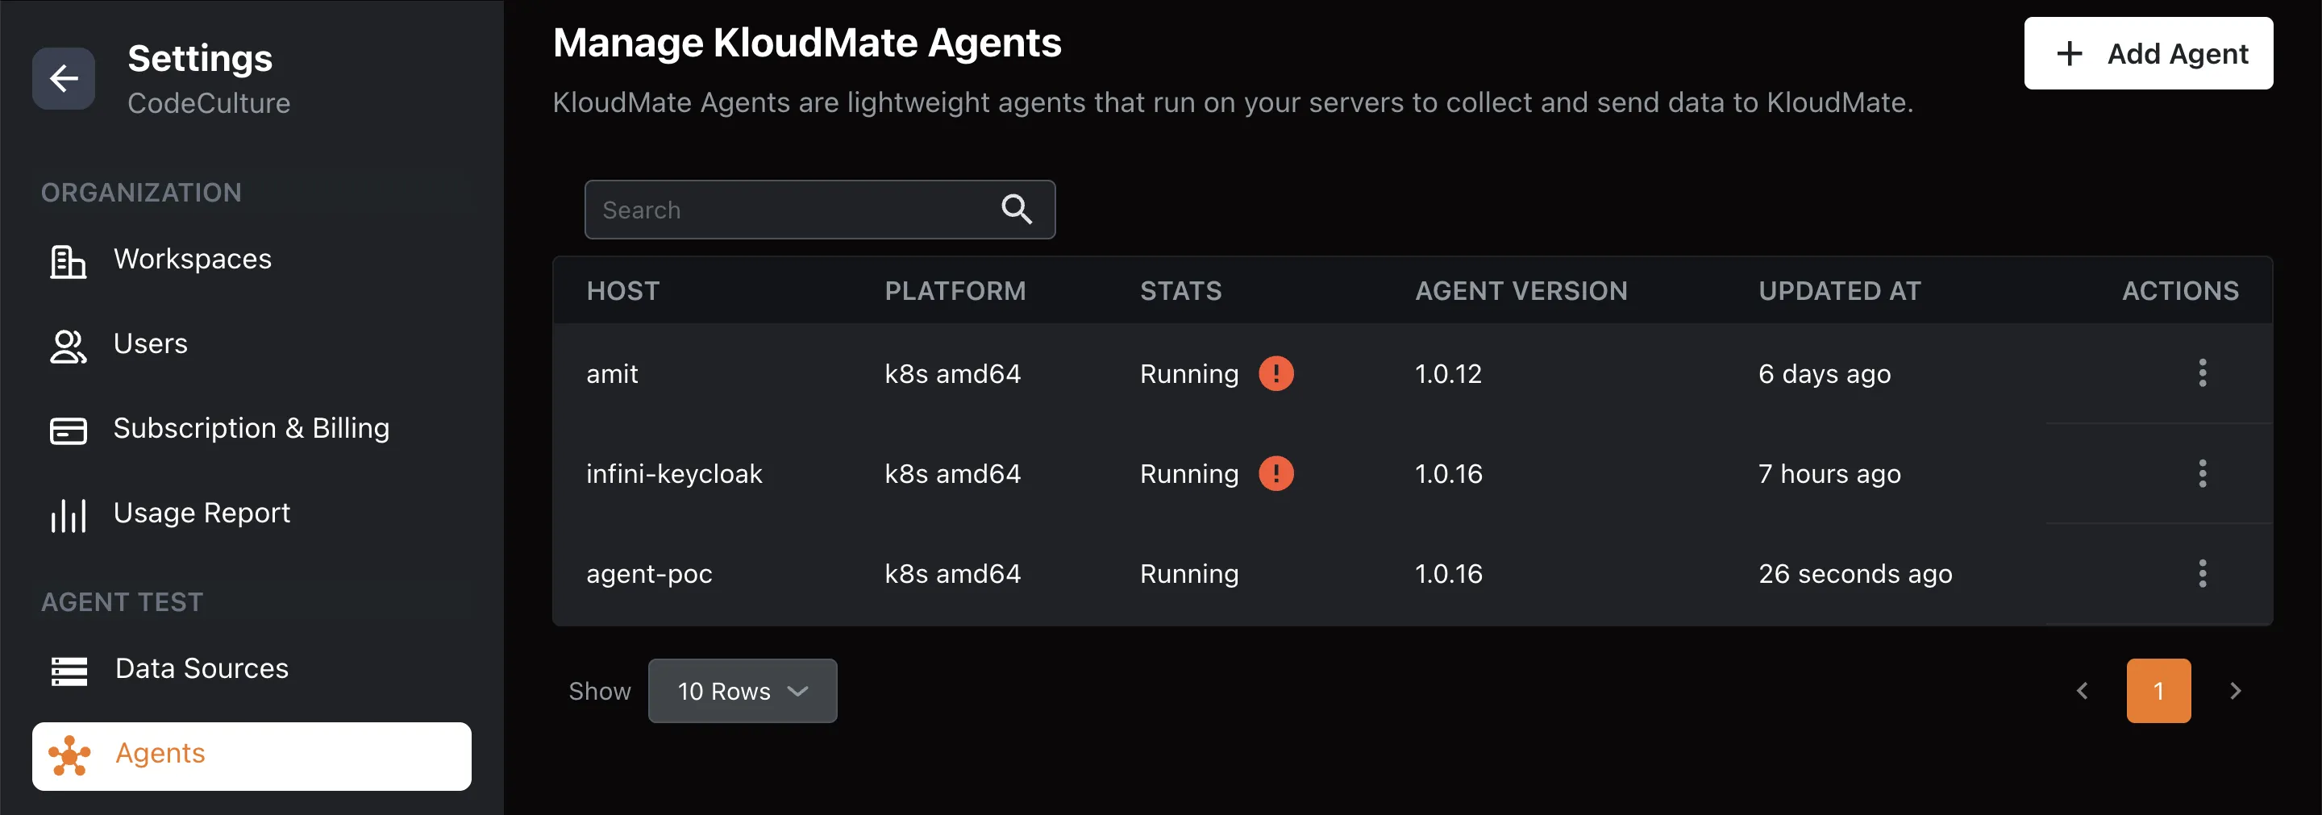Viewport: 2322px width, 815px height.
Task: Click the 26 seconds ago timestamp
Action: click(x=1855, y=574)
